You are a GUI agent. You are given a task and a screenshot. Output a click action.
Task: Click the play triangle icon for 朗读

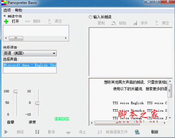(x=6, y=132)
